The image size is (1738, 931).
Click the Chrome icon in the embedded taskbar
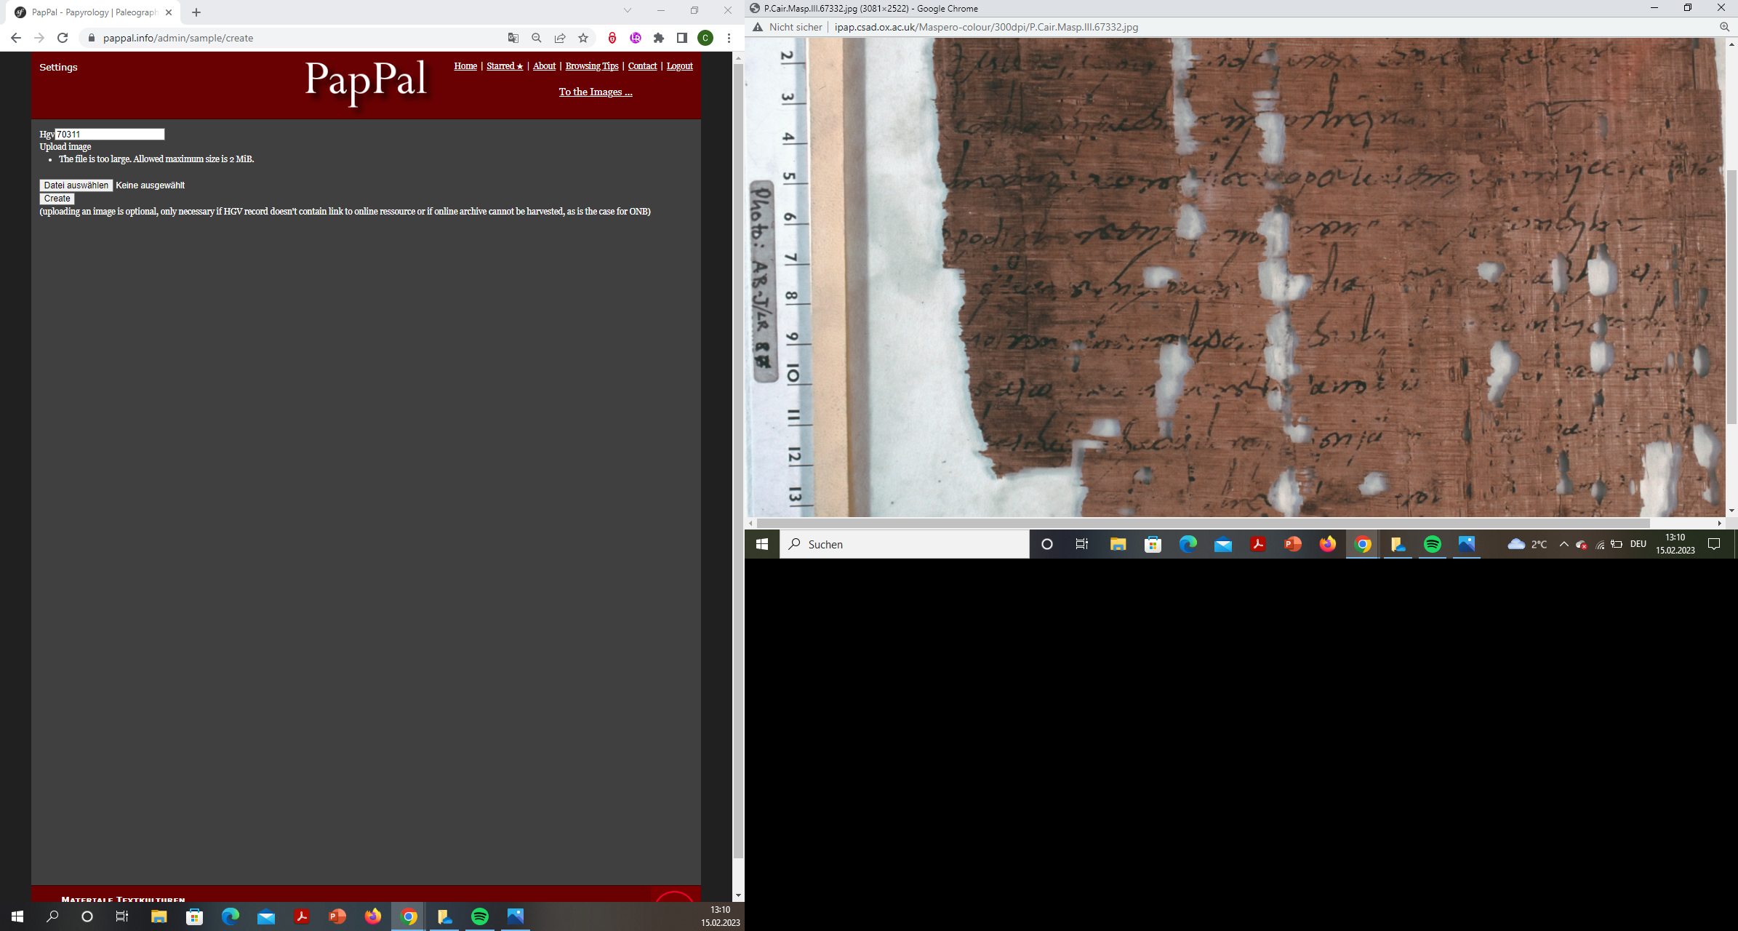(1363, 544)
